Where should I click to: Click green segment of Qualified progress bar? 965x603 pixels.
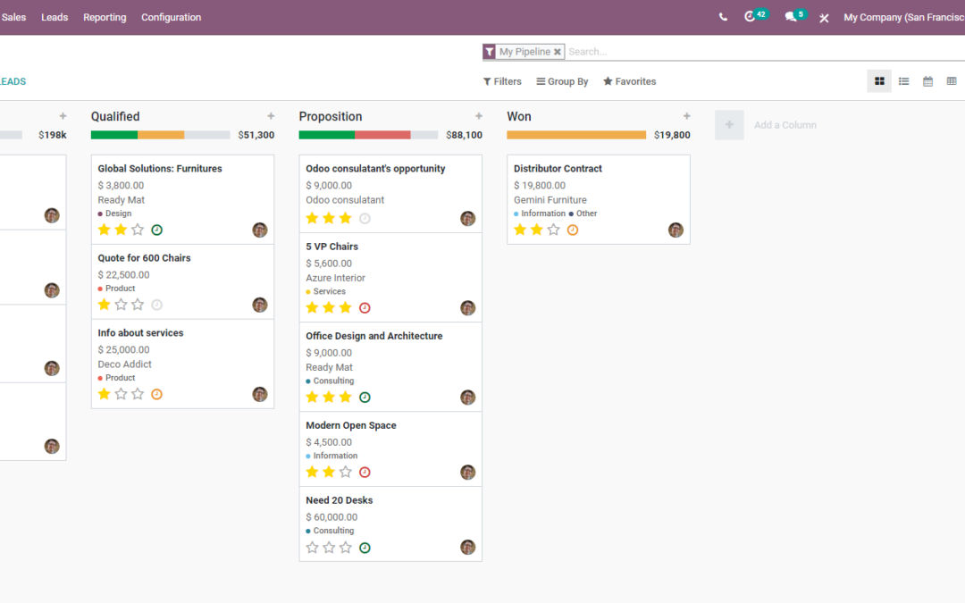tap(114, 135)
